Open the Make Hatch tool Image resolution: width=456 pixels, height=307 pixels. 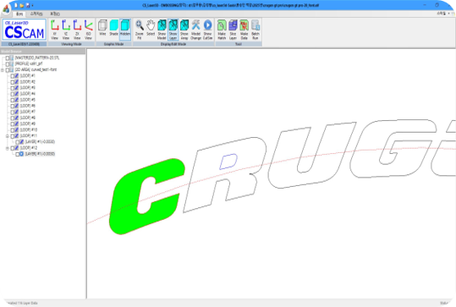222,30
